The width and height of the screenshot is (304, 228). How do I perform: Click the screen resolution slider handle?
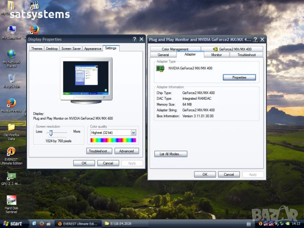(x=51, y=133)
